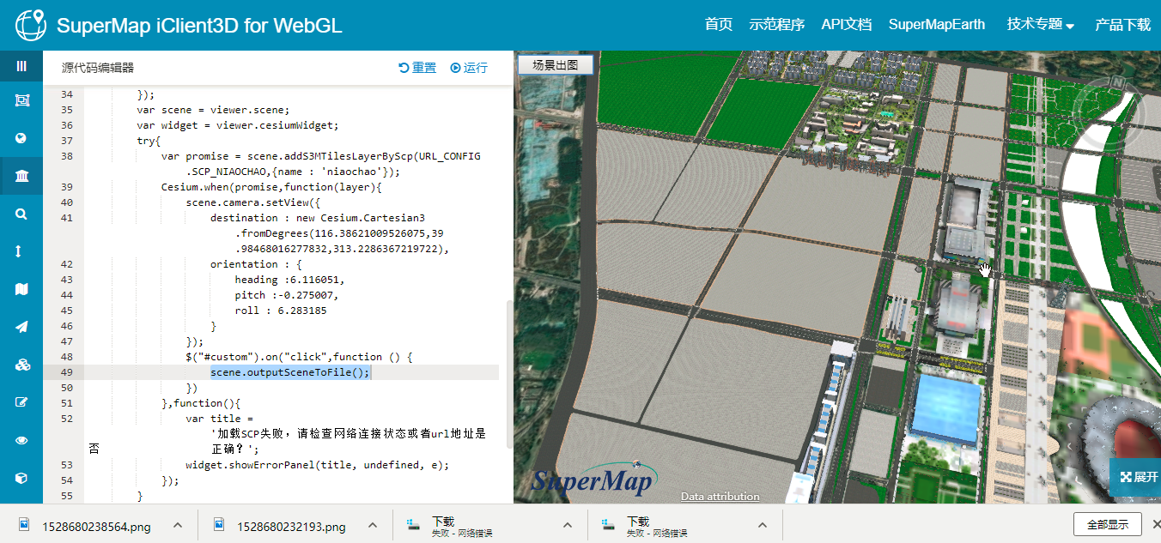
Task: Toggle the sidebar with the three-bars icon
Action: (x=21, y=66)
